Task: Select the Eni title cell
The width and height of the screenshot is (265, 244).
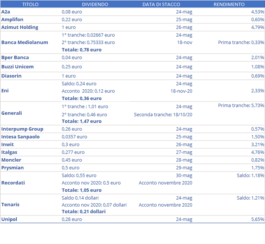Action: click(5, 91)
